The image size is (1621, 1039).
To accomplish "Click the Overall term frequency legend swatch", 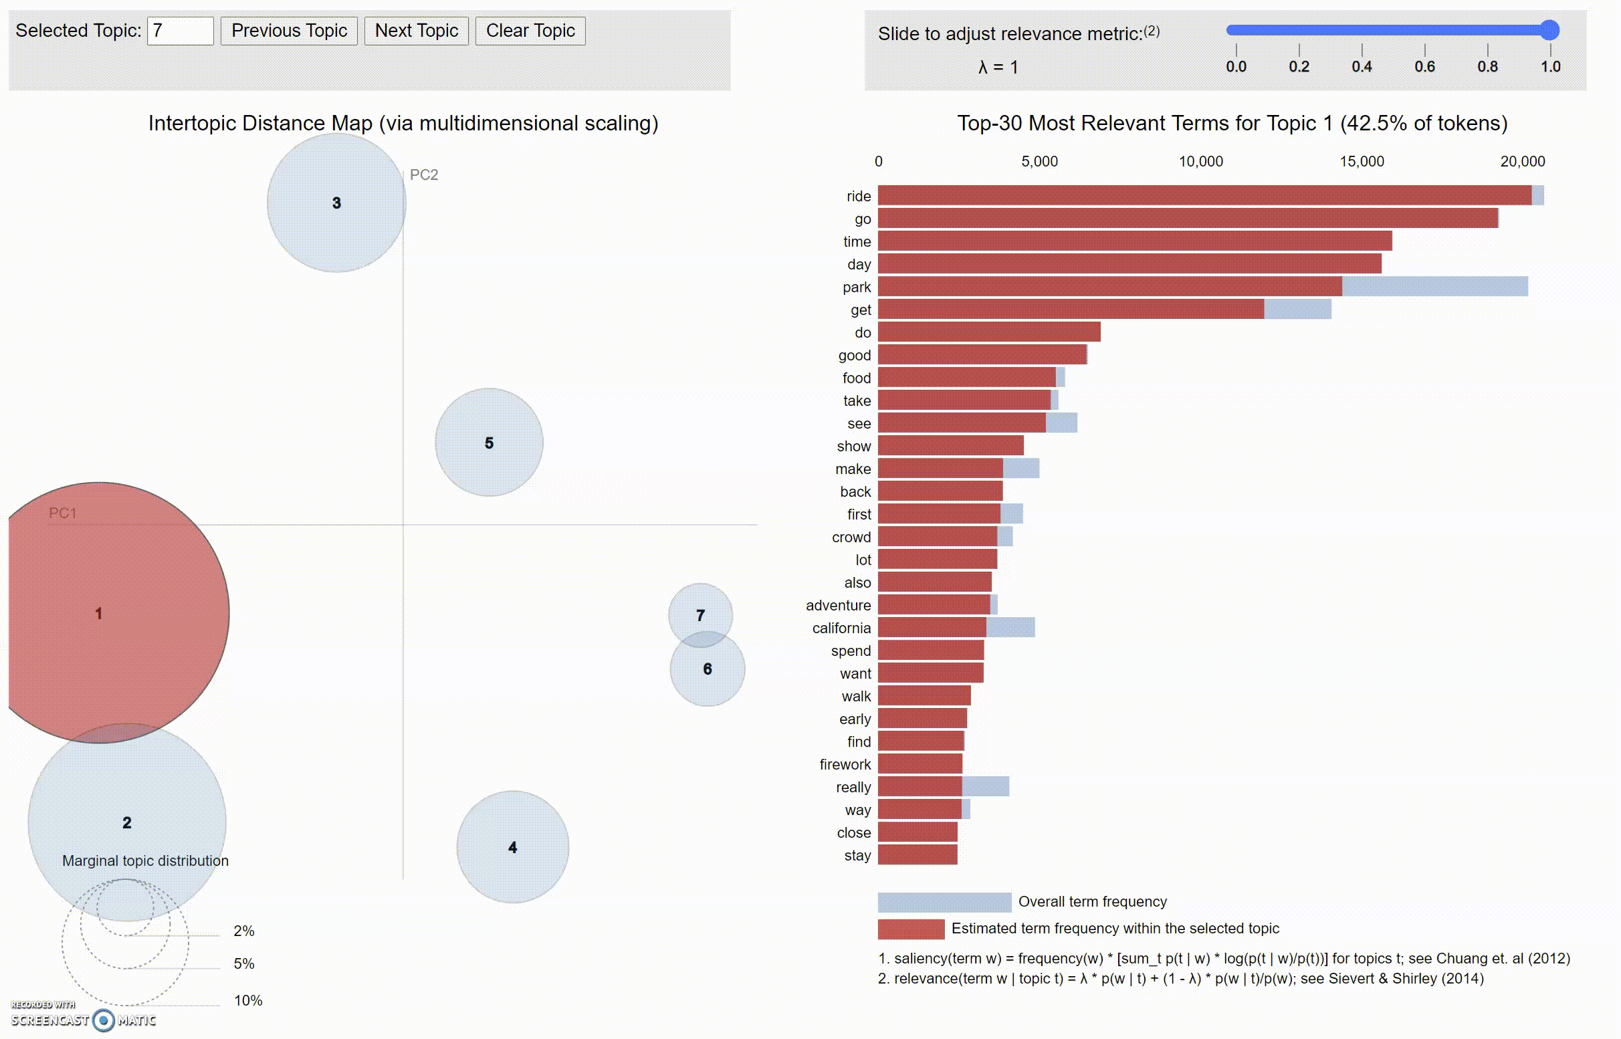I will (944, 902).
